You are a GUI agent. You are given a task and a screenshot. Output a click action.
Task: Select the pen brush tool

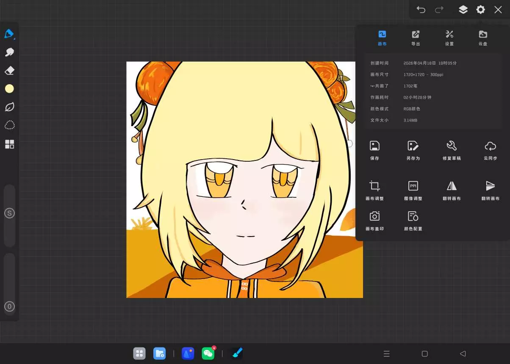coord(9,34)
